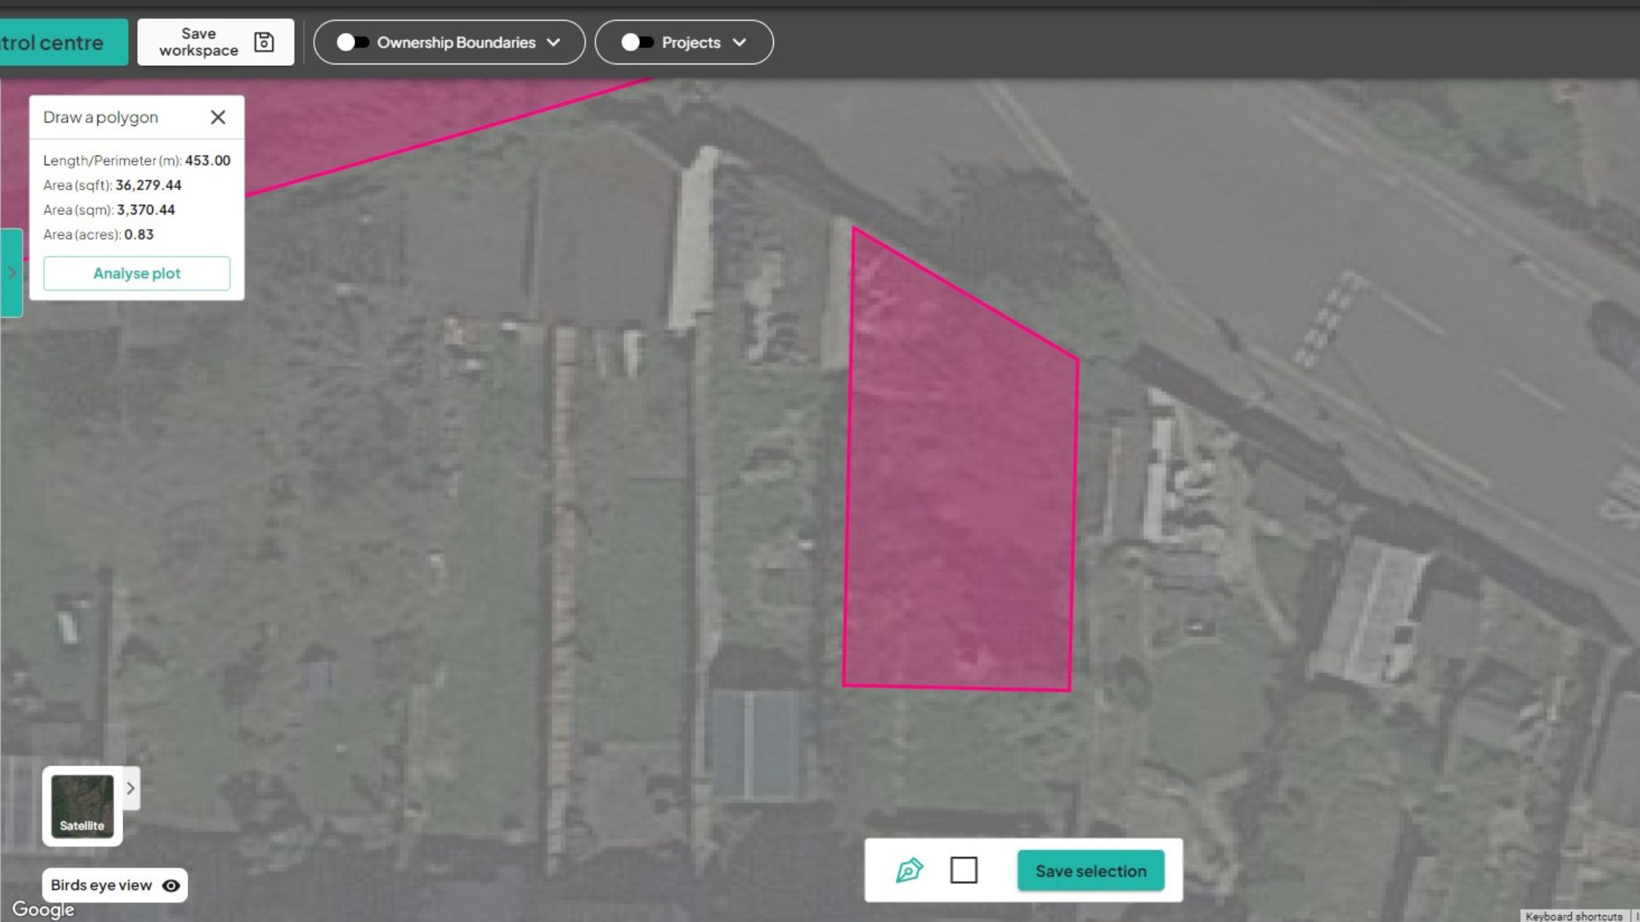Enable the Ownership Boundaries toggle

point(354,42)
